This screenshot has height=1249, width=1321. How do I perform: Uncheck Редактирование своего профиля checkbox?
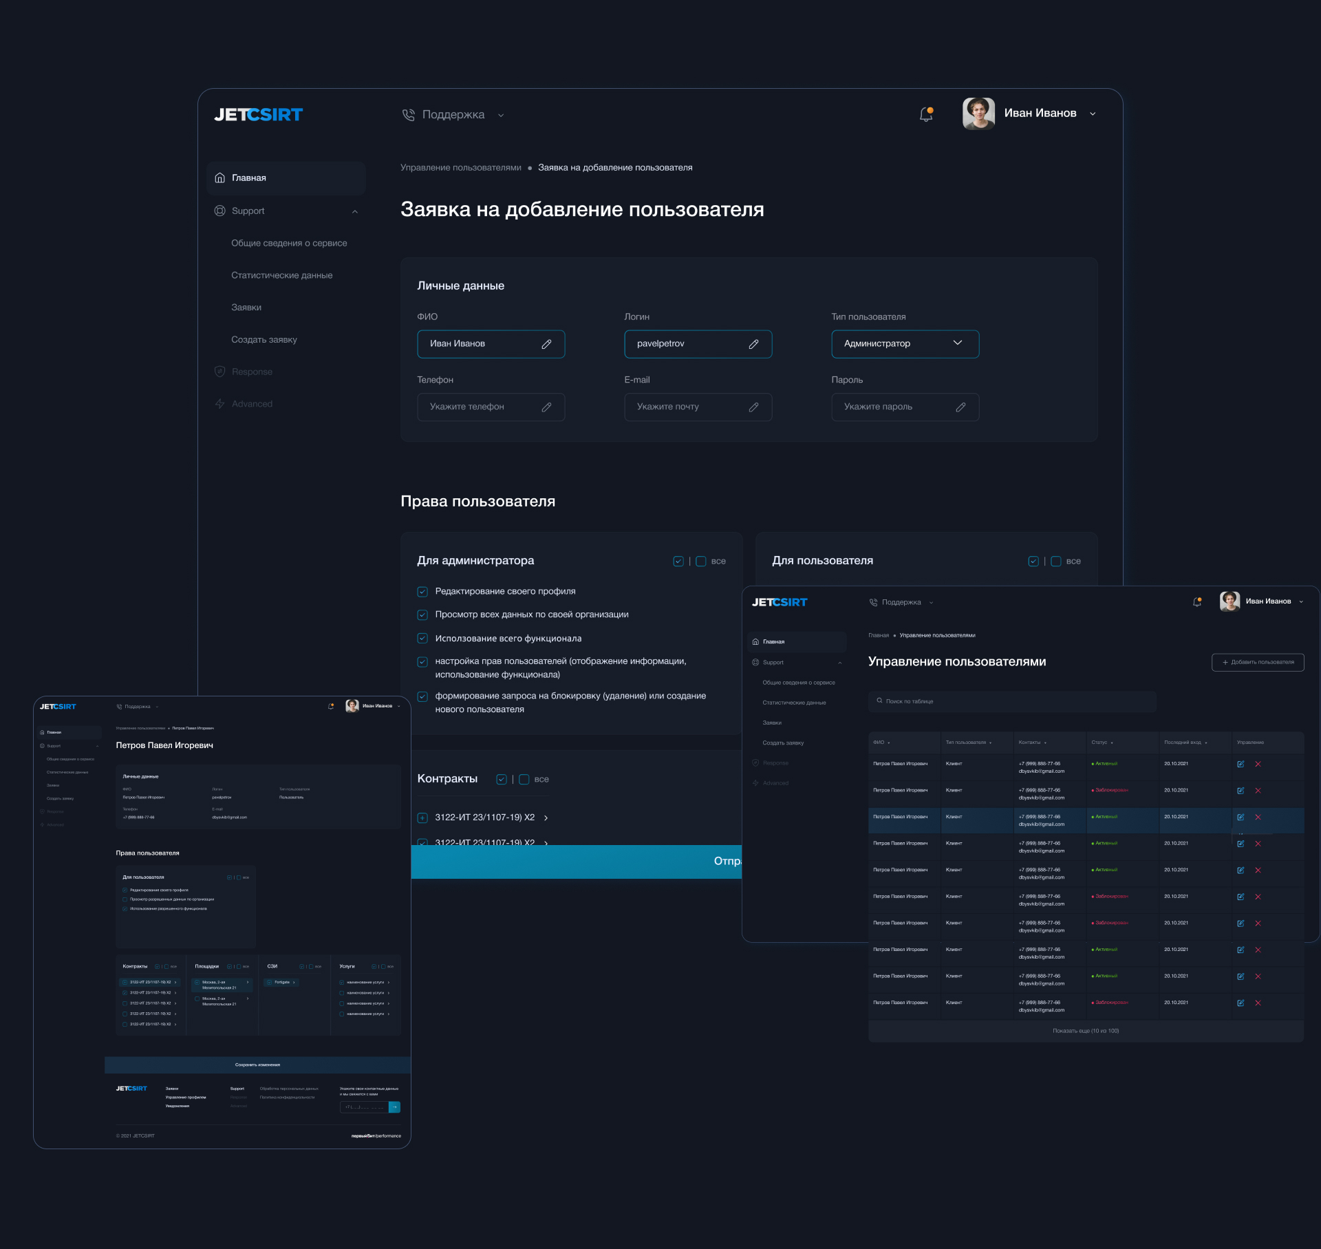[422, 592]
